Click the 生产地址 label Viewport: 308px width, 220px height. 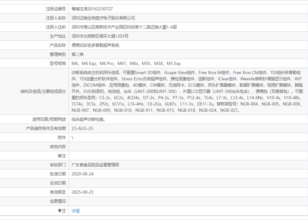coord(58,36)
